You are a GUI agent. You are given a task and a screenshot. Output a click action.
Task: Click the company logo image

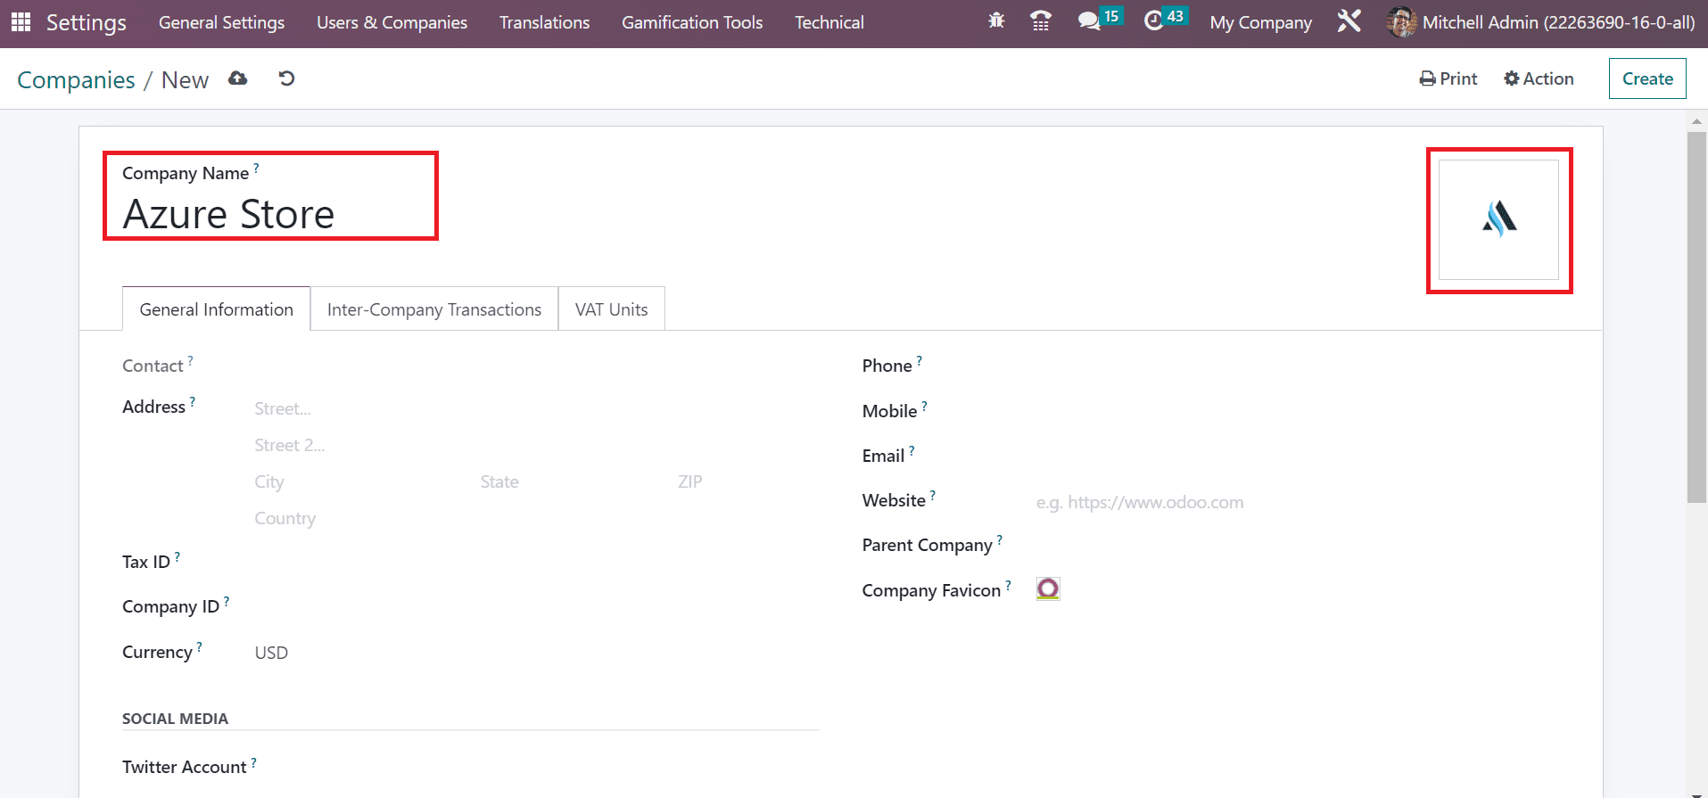[x=1498, y=219]
